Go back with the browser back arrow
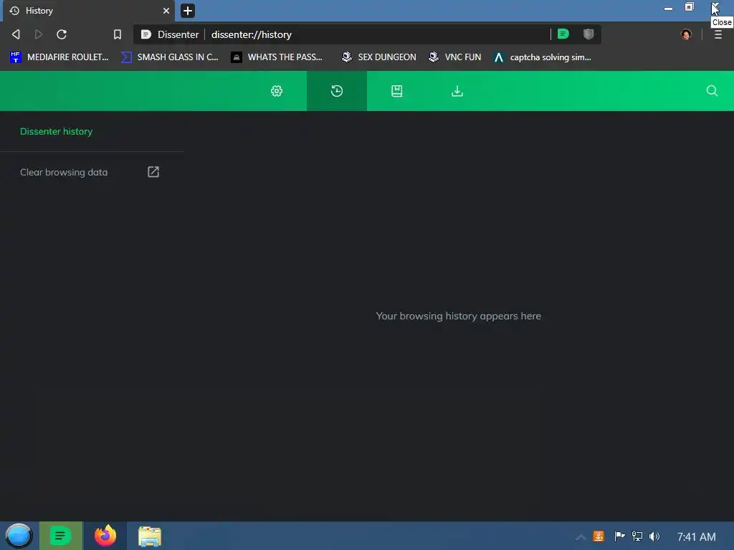 pos(16,34)
